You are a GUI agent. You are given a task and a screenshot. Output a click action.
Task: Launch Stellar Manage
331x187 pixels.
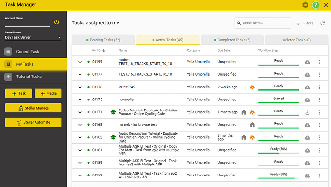34,108
